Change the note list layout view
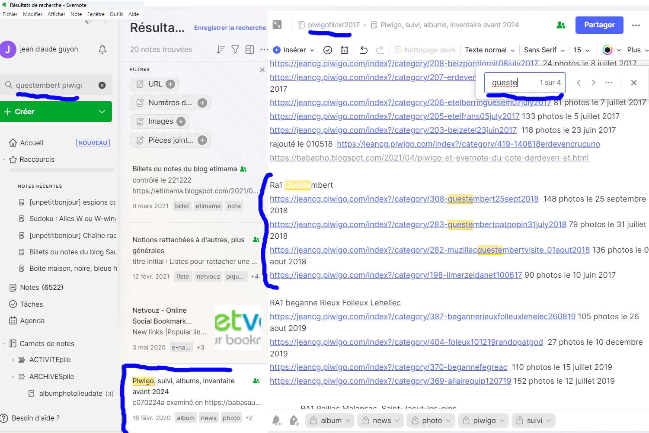The width and height of the screenshot is (649, 433). (249, 50)
